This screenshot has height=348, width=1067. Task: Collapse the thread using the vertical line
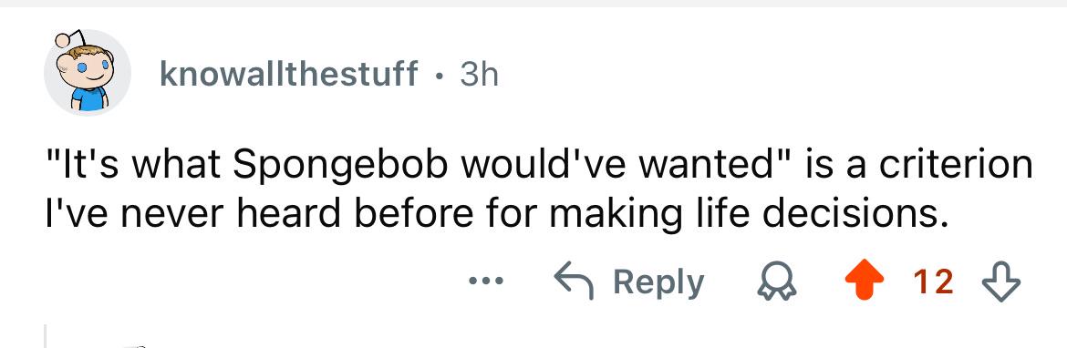tap(45, 336)
